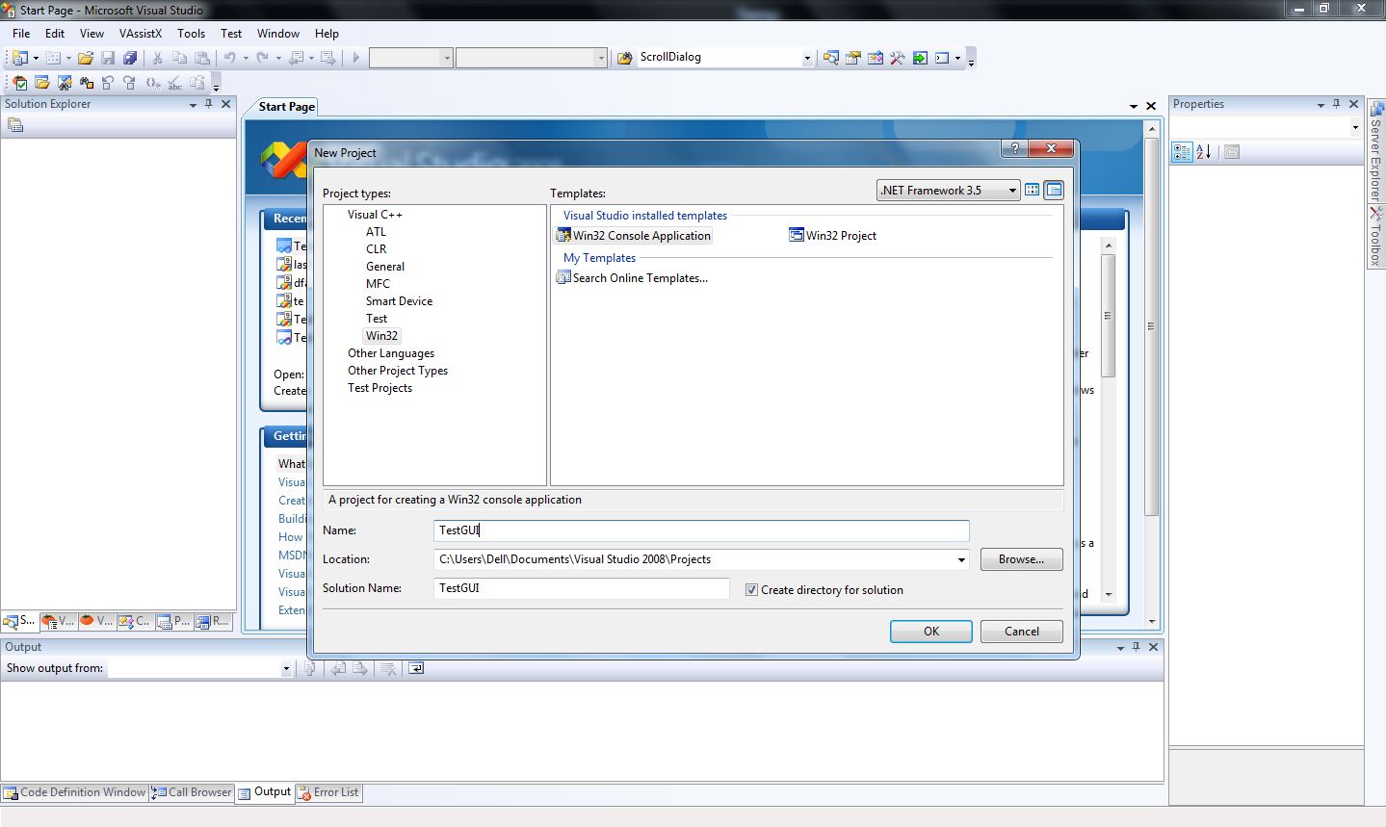Cancel the New Project dialog

click(1022, 632)
